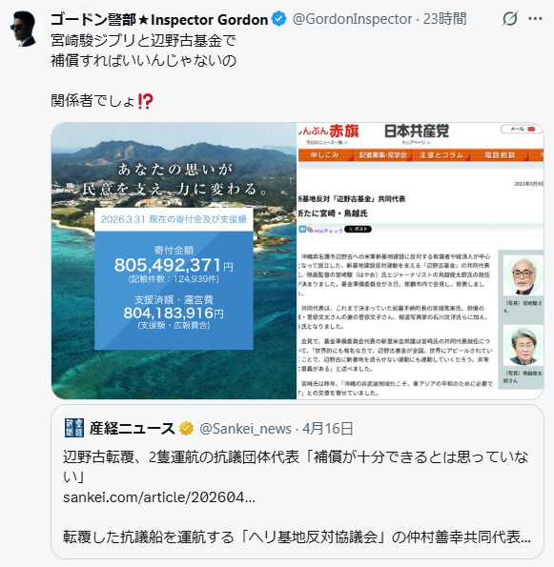Select the 記者募集・見学会 tab
This screenshot has height=567, width=554.
click(x=383, y=155)
